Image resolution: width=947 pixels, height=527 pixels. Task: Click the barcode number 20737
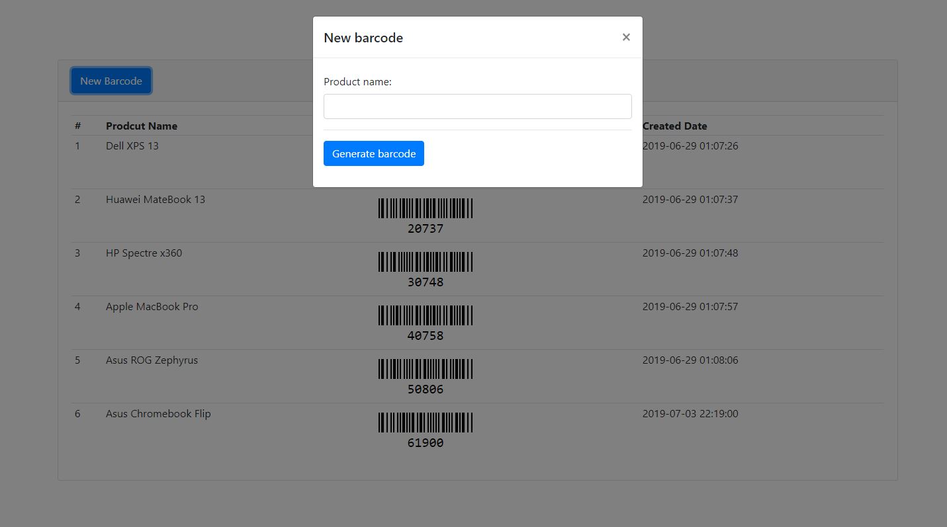(425, 229)
